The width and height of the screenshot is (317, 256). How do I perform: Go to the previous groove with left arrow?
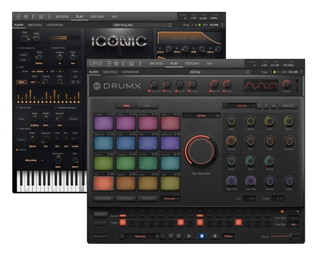coord(122,236)
